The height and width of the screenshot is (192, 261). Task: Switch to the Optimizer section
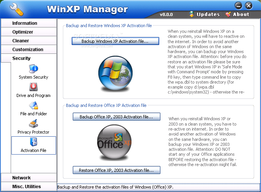pos(29,32)
